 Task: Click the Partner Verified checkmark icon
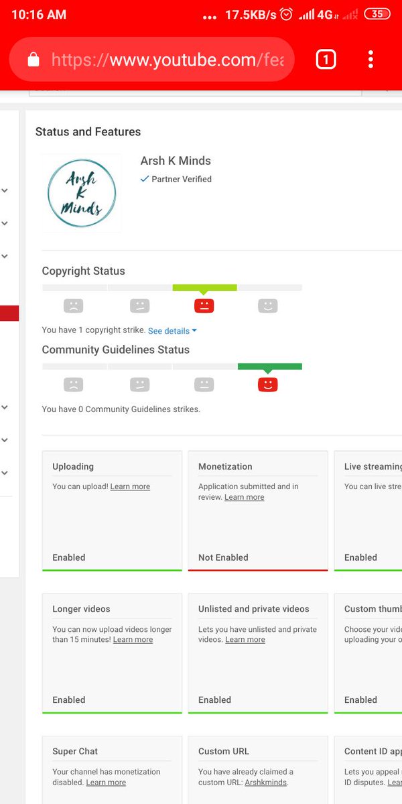point(144,179)
